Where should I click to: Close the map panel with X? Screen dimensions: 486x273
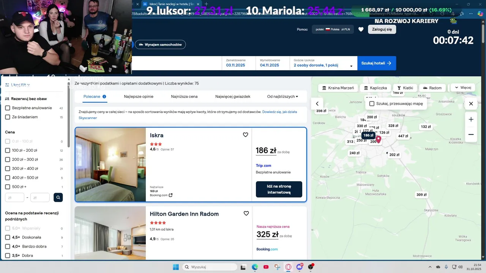pos(471,104)
